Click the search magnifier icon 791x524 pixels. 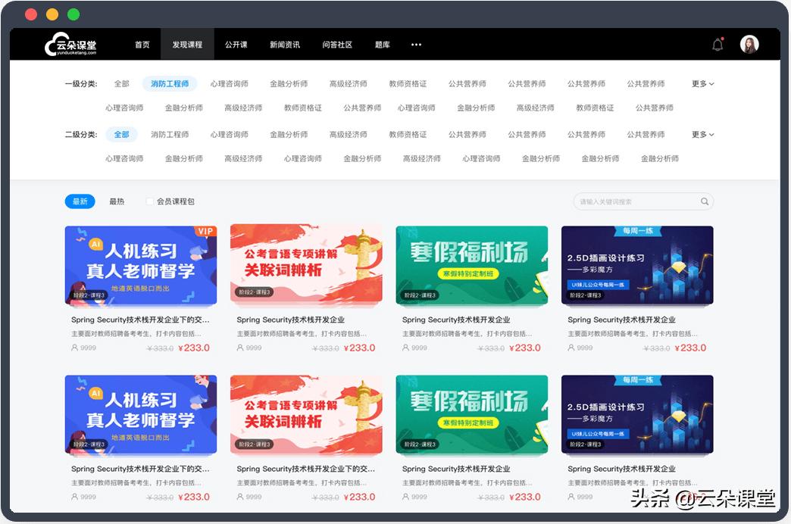pyautogui.click(x=704, y=201)
